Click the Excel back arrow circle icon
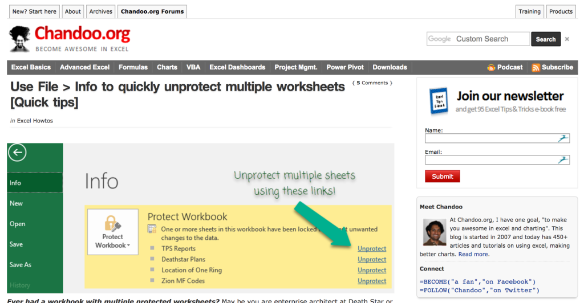The width and height of the screenshot is (584, 303). (x=17, y=153)
